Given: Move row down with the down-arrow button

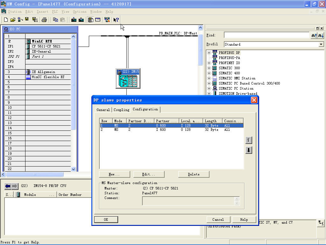Looking at the screenshot, I should [x=249, y=150].
